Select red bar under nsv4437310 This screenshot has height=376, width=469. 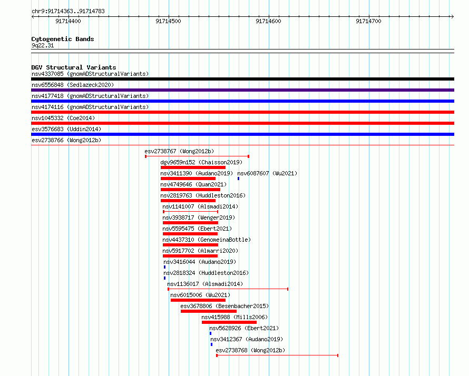pos(191,245)
